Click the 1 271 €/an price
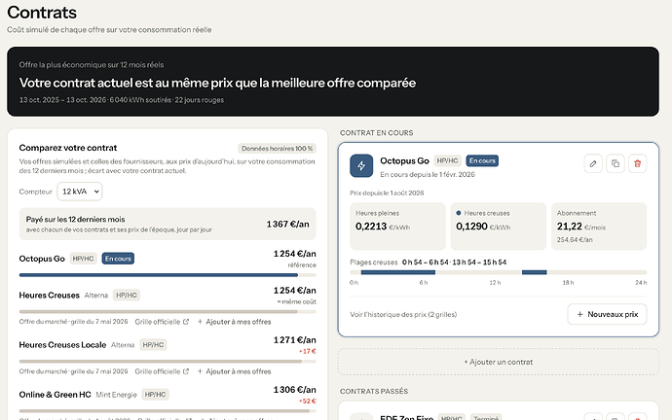 click(295, 340)
